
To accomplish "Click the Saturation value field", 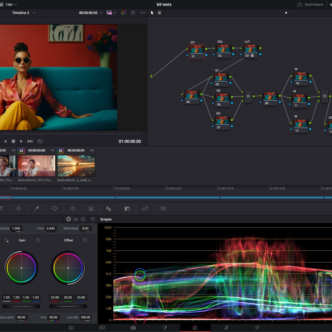I will (21, 317).
